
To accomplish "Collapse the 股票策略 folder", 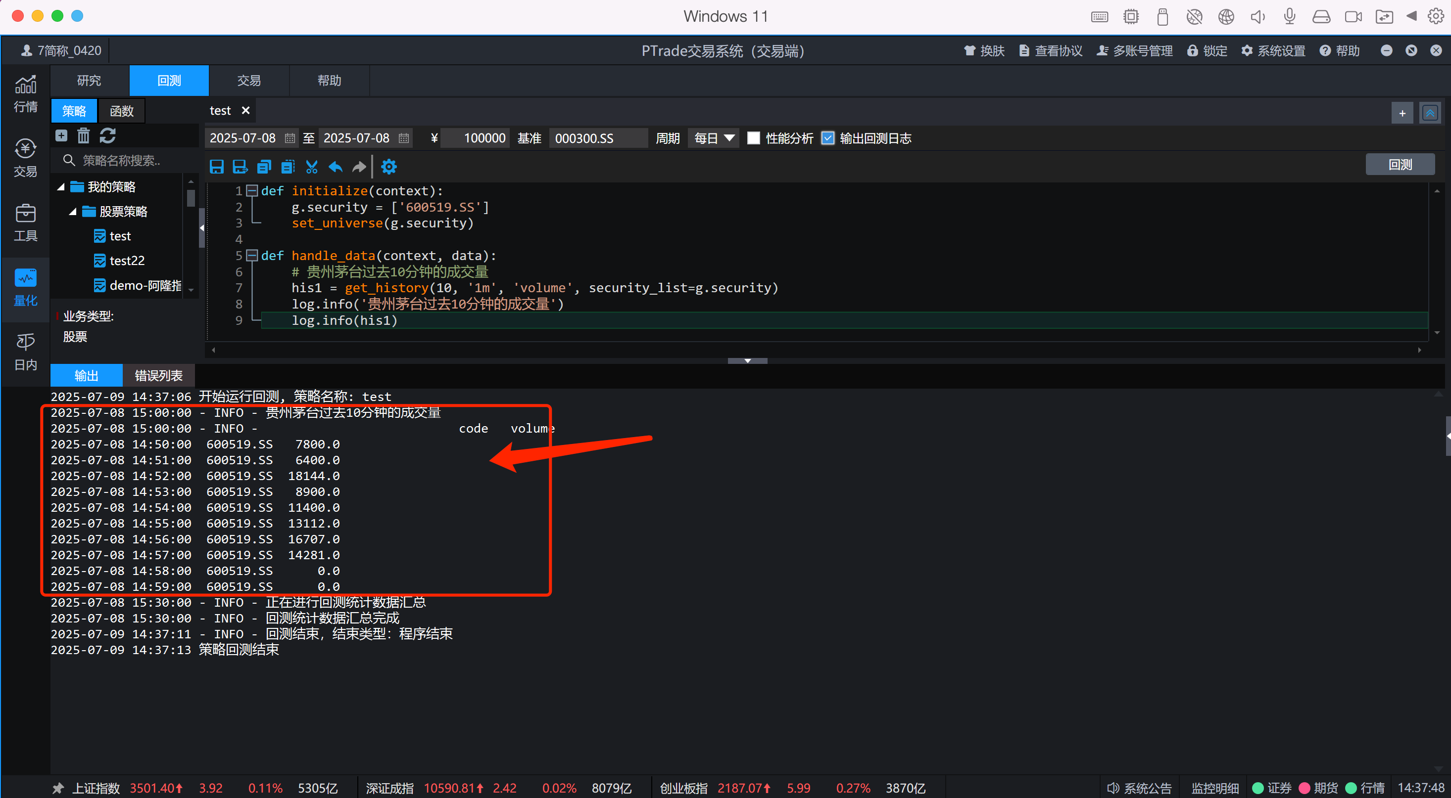I will point(73,212).
